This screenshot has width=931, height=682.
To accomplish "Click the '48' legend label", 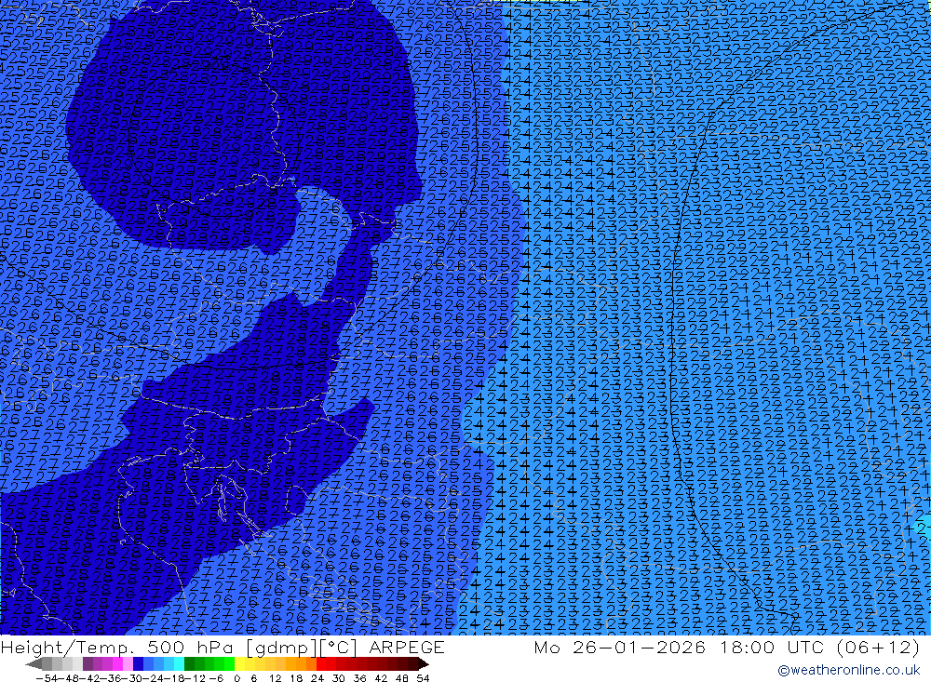I will tap(401, 678).
